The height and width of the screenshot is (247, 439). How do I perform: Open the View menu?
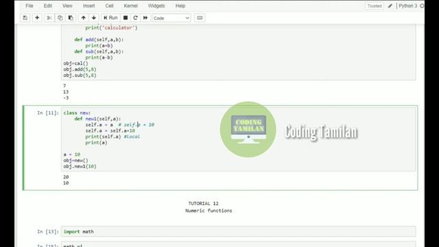pyautogui.click(x=67, y=6)
